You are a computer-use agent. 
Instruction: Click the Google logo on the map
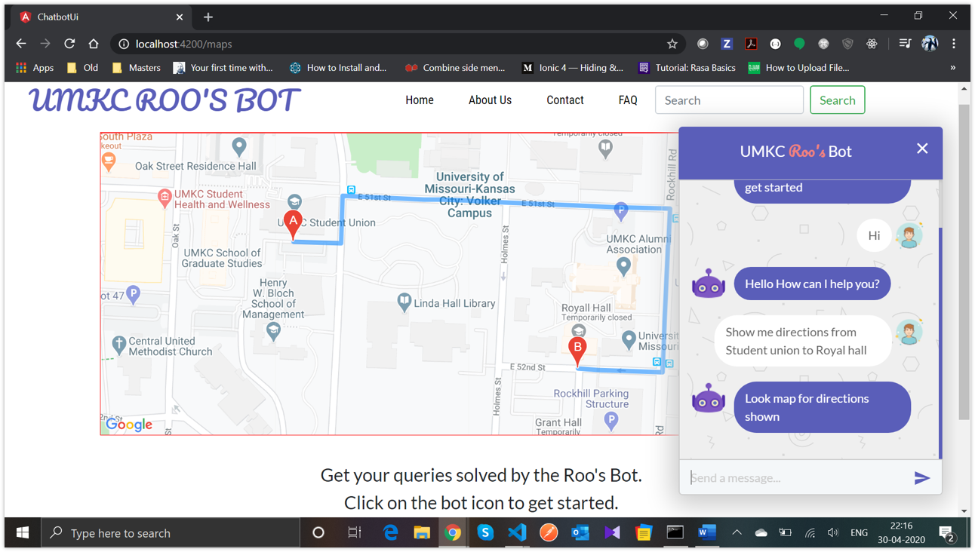tap(129, 425)
